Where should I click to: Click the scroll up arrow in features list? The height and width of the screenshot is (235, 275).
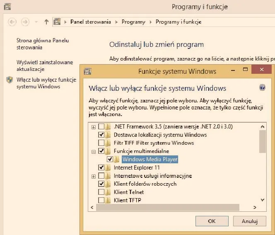263,126
